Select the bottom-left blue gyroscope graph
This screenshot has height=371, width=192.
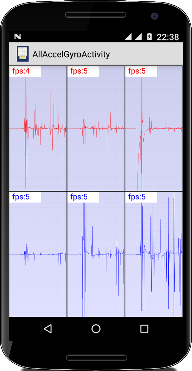point(38,254)
